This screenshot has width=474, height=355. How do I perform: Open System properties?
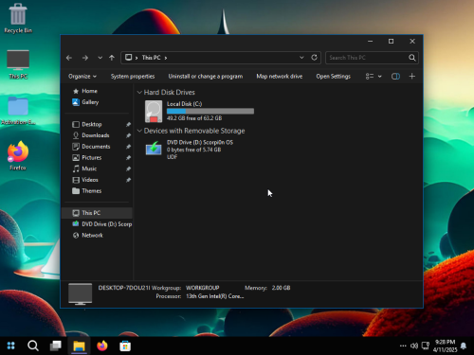(x=133, y=77)
